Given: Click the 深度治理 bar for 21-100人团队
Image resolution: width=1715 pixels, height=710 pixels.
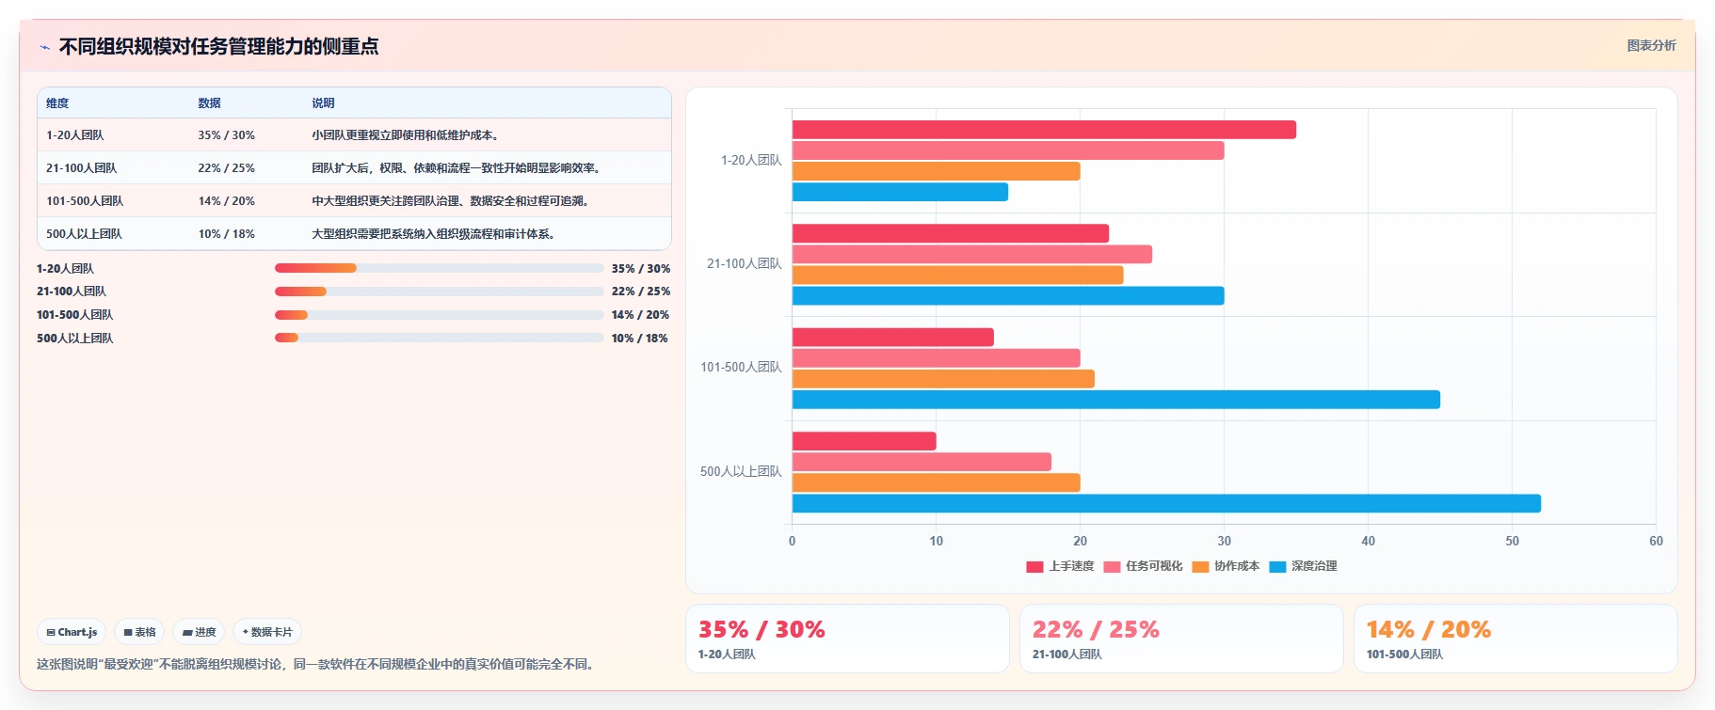Looking at the screenshot, I should tap(1008, 296).
